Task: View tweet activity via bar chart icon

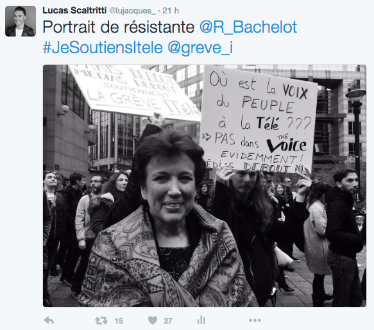Action: pyautogui.click(x=201, y=320)
